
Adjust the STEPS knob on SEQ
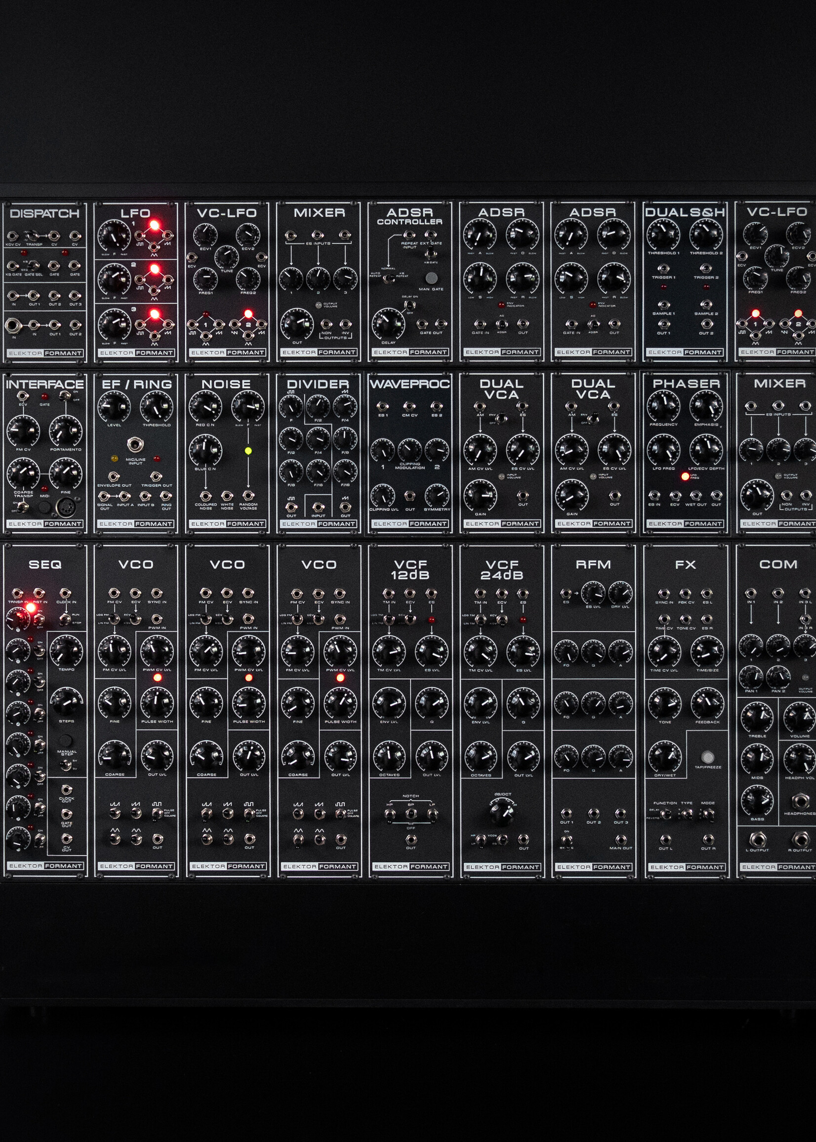[66, 703]
